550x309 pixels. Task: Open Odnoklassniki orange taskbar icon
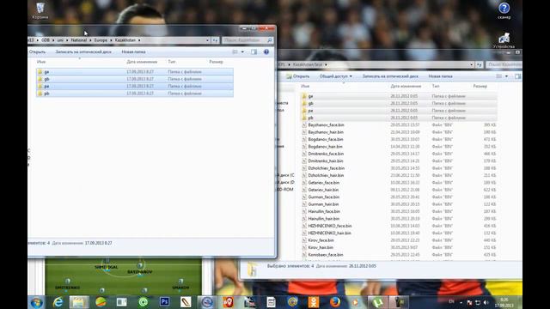314,302
